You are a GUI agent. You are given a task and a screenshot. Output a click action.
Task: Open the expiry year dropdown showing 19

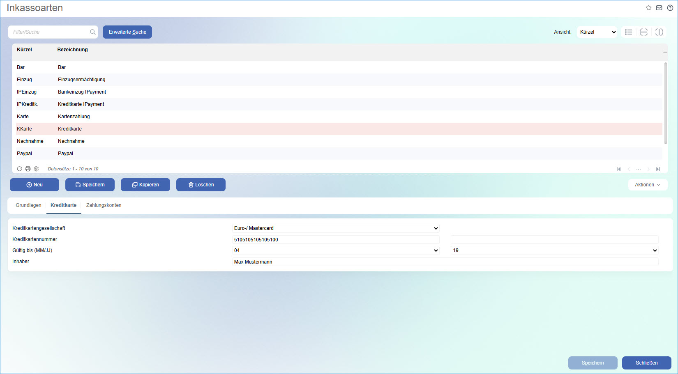555,250
